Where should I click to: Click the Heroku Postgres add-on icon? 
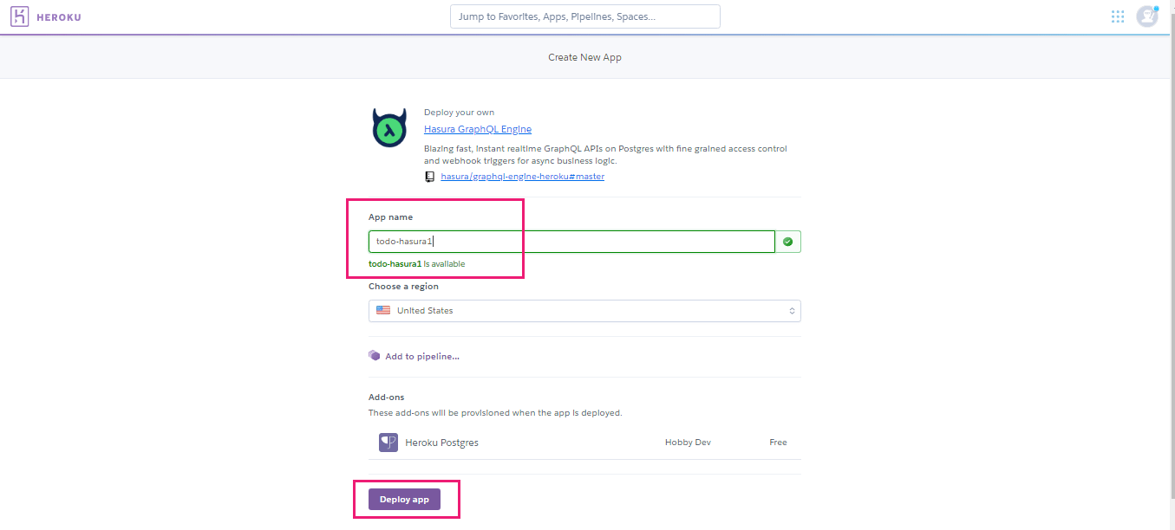point(388,443)
